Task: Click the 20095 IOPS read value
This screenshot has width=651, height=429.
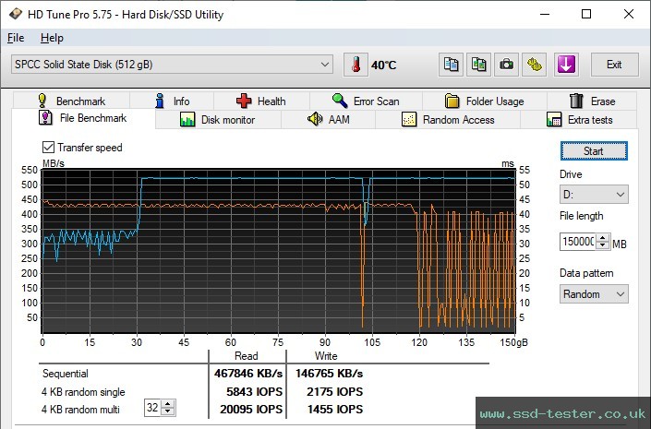Action: [251, 410]
